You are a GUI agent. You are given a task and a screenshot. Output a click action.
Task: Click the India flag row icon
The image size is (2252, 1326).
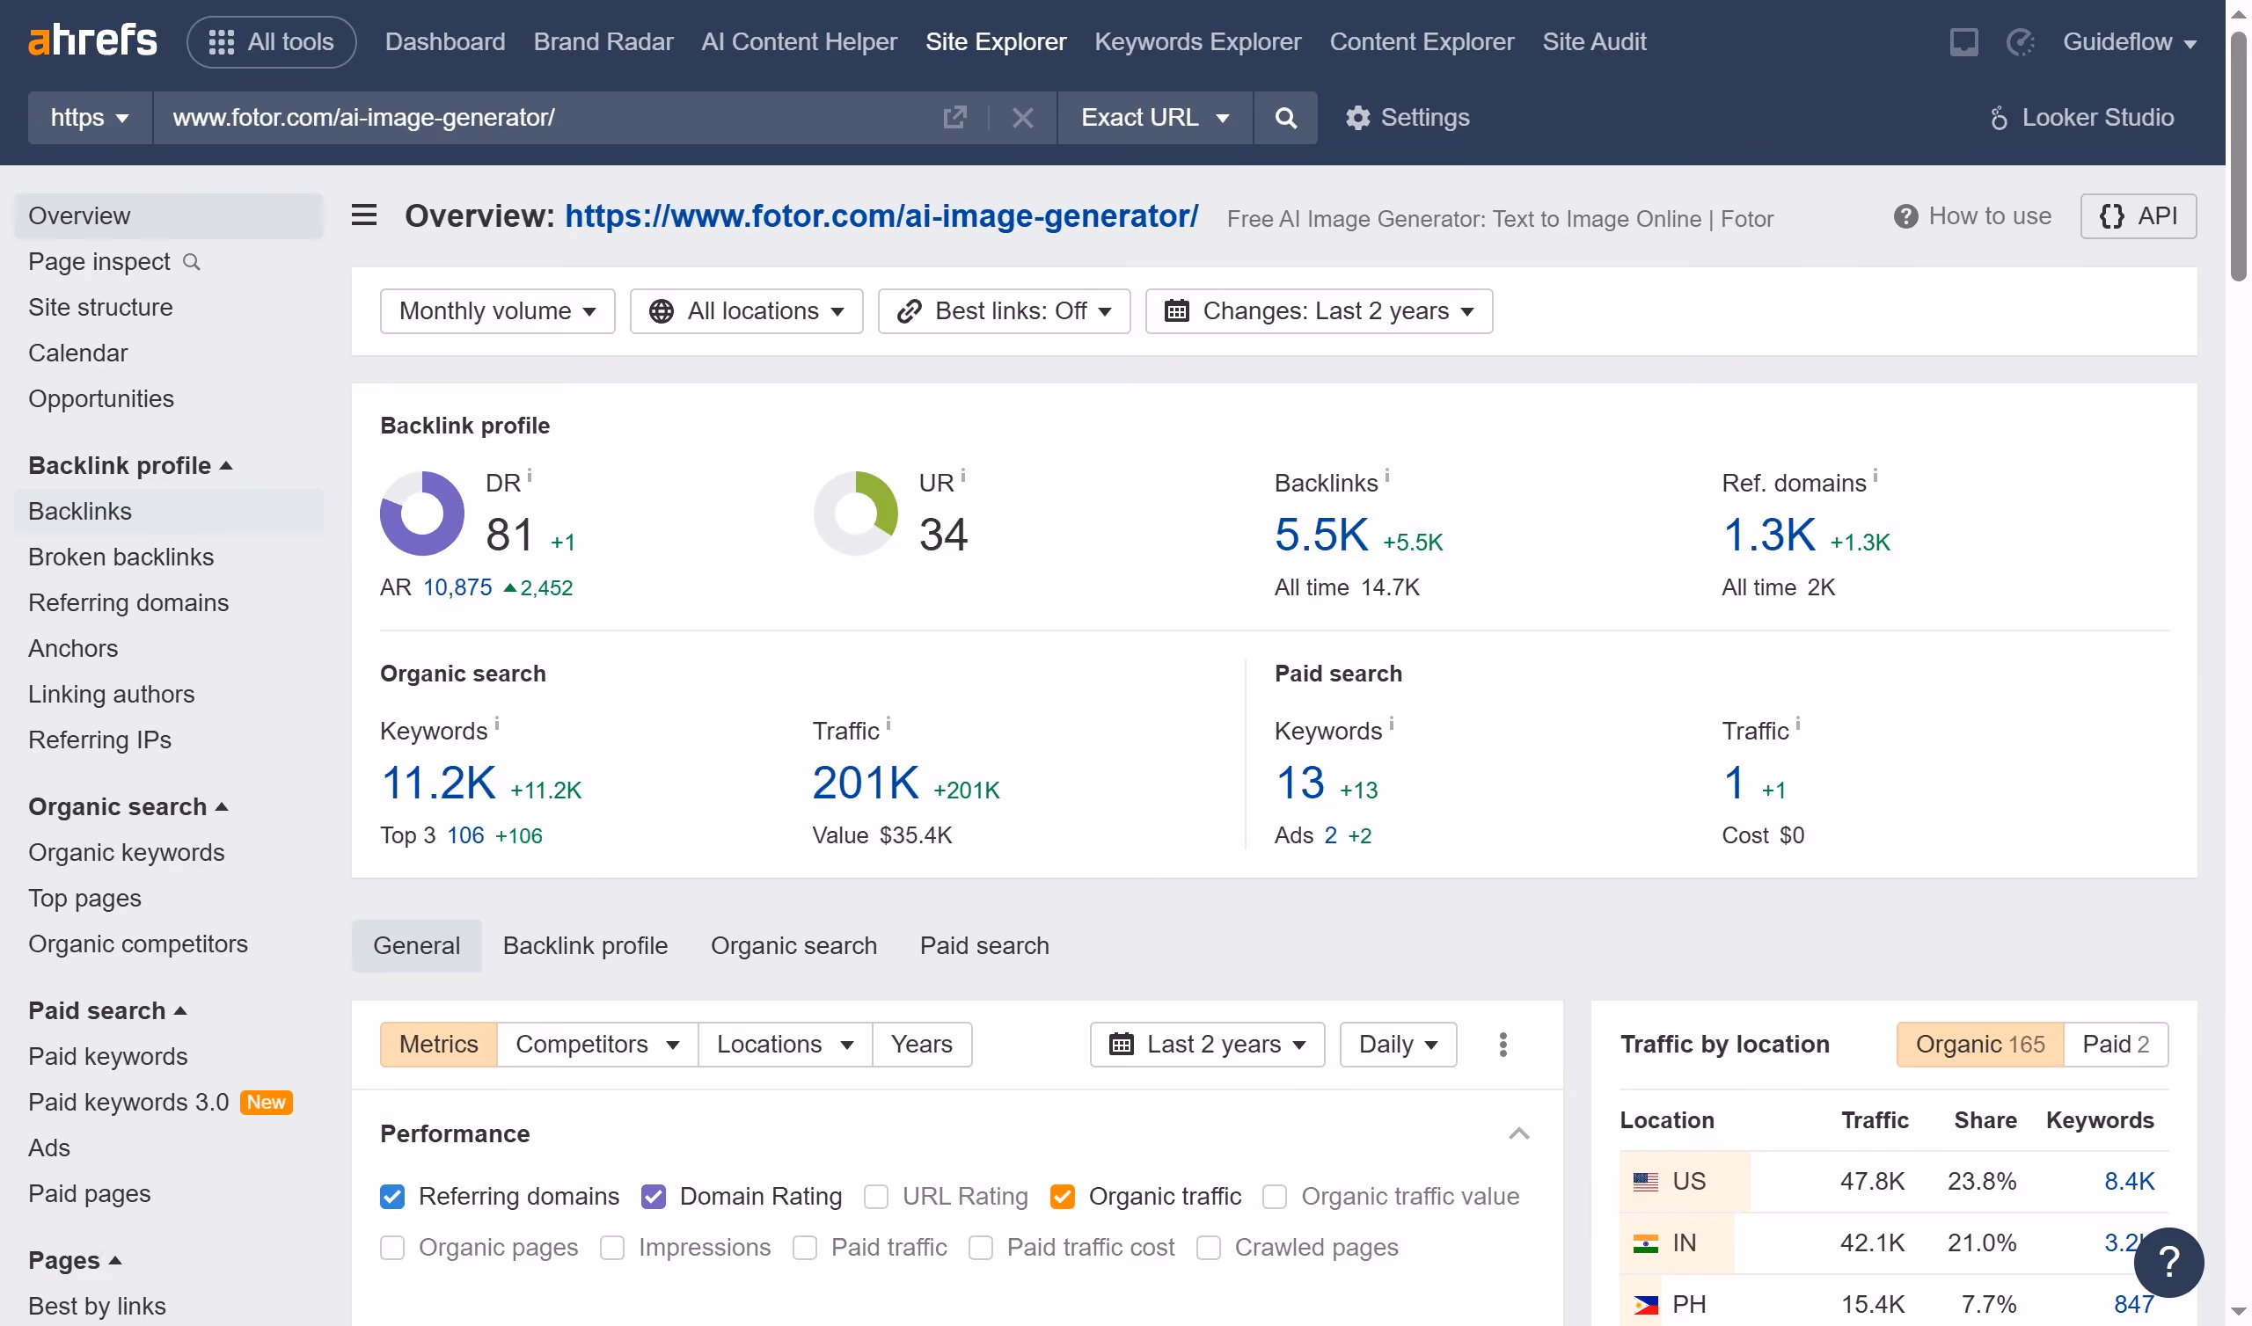pos(1645,1242)
